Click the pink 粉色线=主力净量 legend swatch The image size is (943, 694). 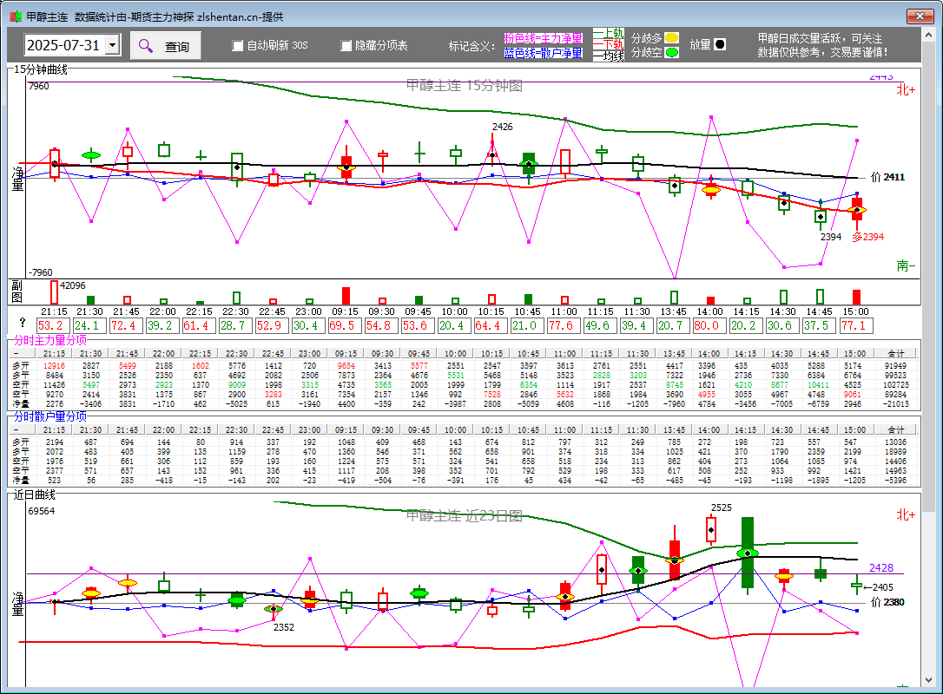(543, 38)
